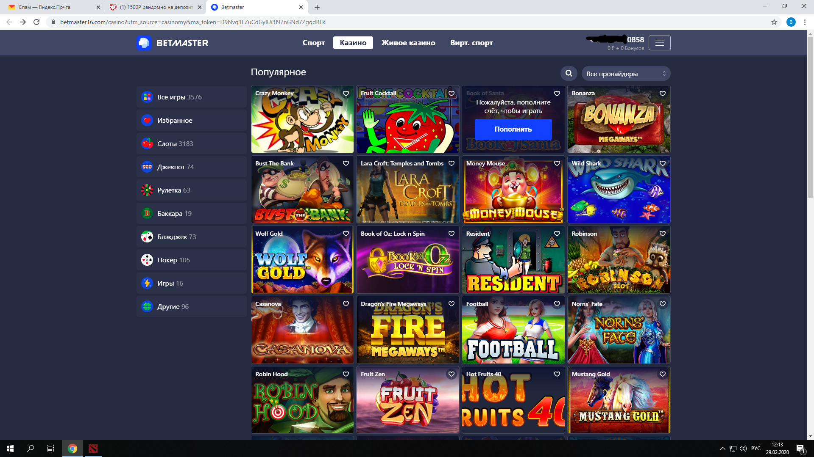Viewport: 814px width, 457px height.
Task: Open Roulette category icon in sidebar
Action: [x=147, y=190]
